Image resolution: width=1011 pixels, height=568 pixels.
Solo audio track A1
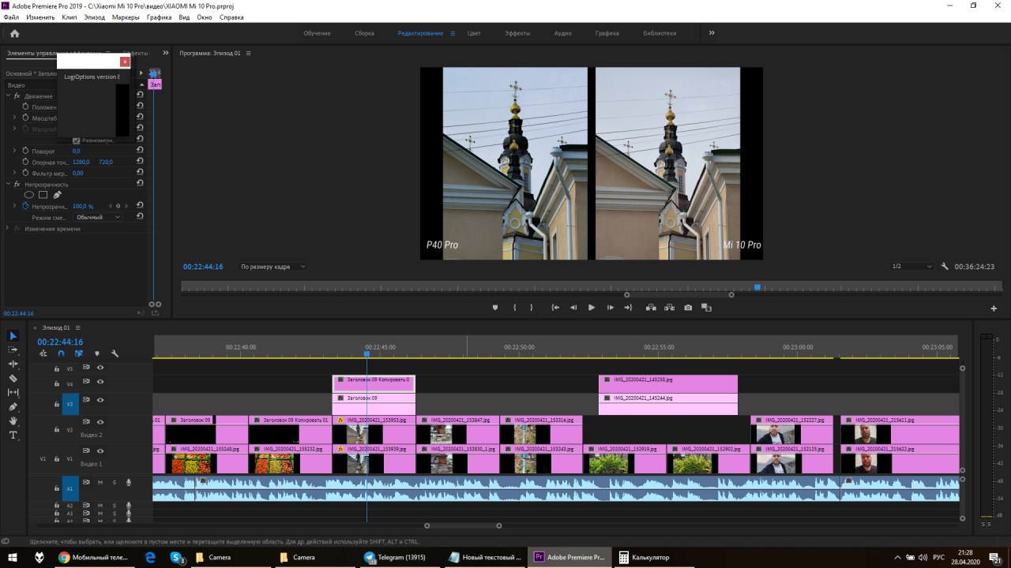(114, 482)
